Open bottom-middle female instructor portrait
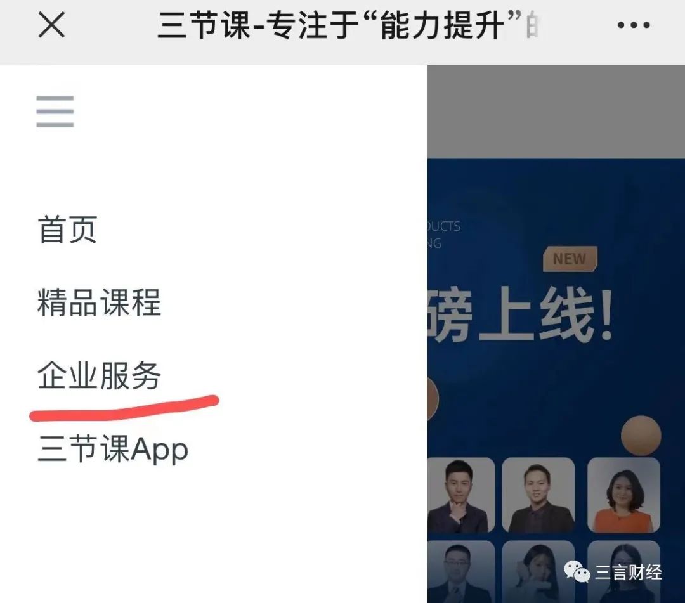 tap(538, 572)
